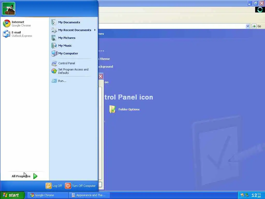Click the All Programs label
The image size is (265, 199).
pyautogui.click(x=21, y=176)
